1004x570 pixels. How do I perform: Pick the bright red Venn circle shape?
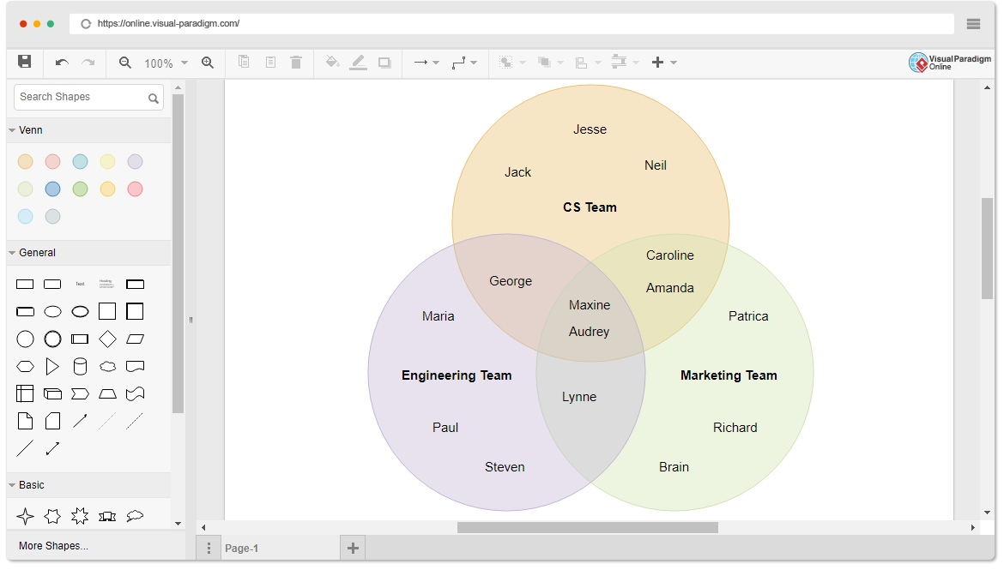[x=135, y=189]
